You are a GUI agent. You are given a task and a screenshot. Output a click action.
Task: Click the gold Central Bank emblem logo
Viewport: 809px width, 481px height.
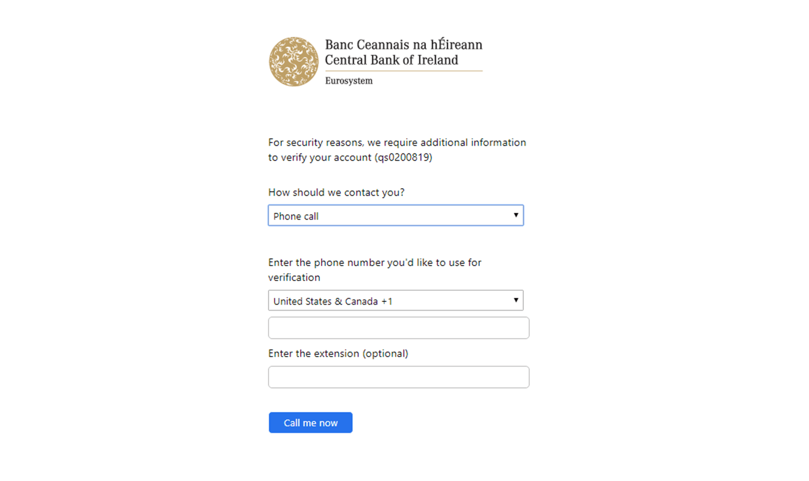(293, 61)
